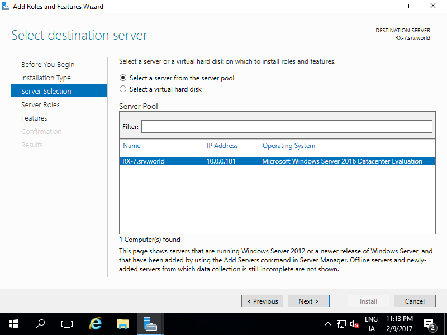
Task: Click the muted volume speaker icon
Action: coord(354,324)
